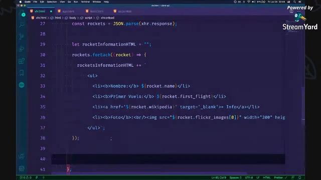The width and height of the screenshot is (321, 180).
Task: Click the unsaved dot on xhr.html tab
Action: click(x=51, y=11)
